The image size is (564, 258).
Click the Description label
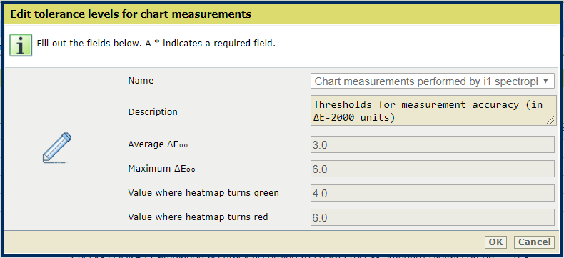click(153, 112)
